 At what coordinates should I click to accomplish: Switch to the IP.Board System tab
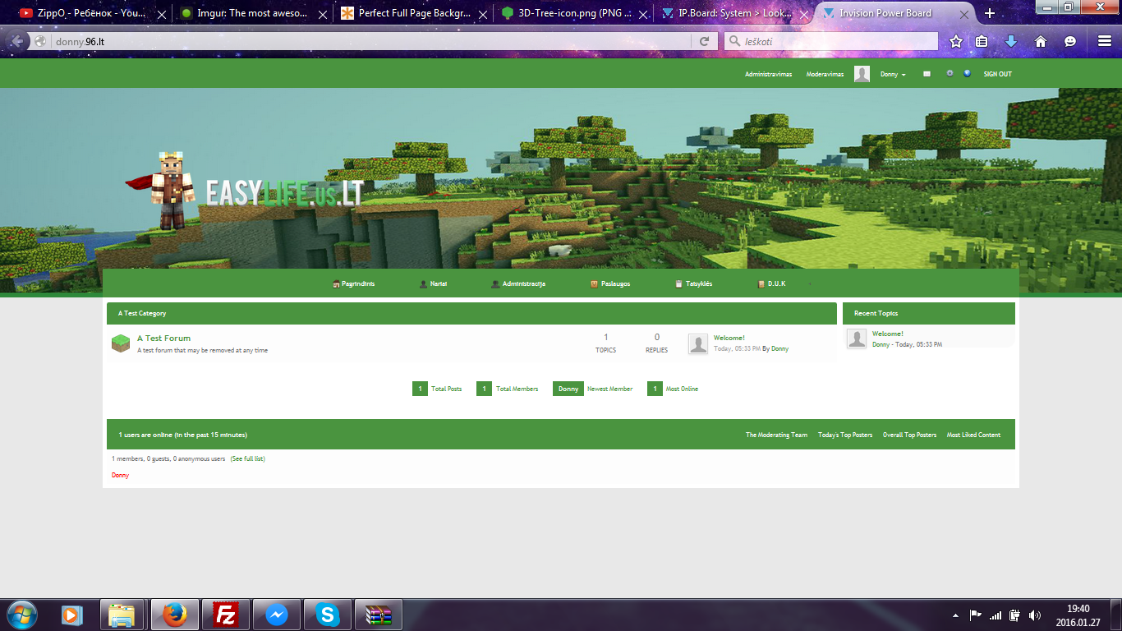click(x=734, y=13)
